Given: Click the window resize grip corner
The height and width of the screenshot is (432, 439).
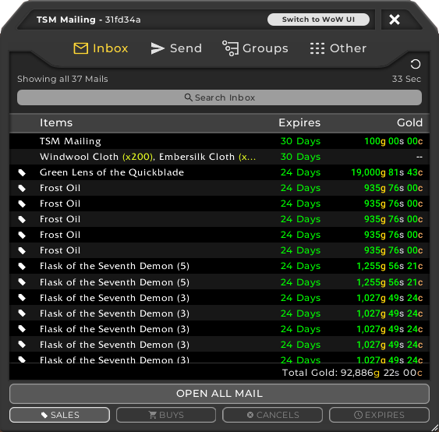Looking at the screenshot, I should [x=434, y=427].
